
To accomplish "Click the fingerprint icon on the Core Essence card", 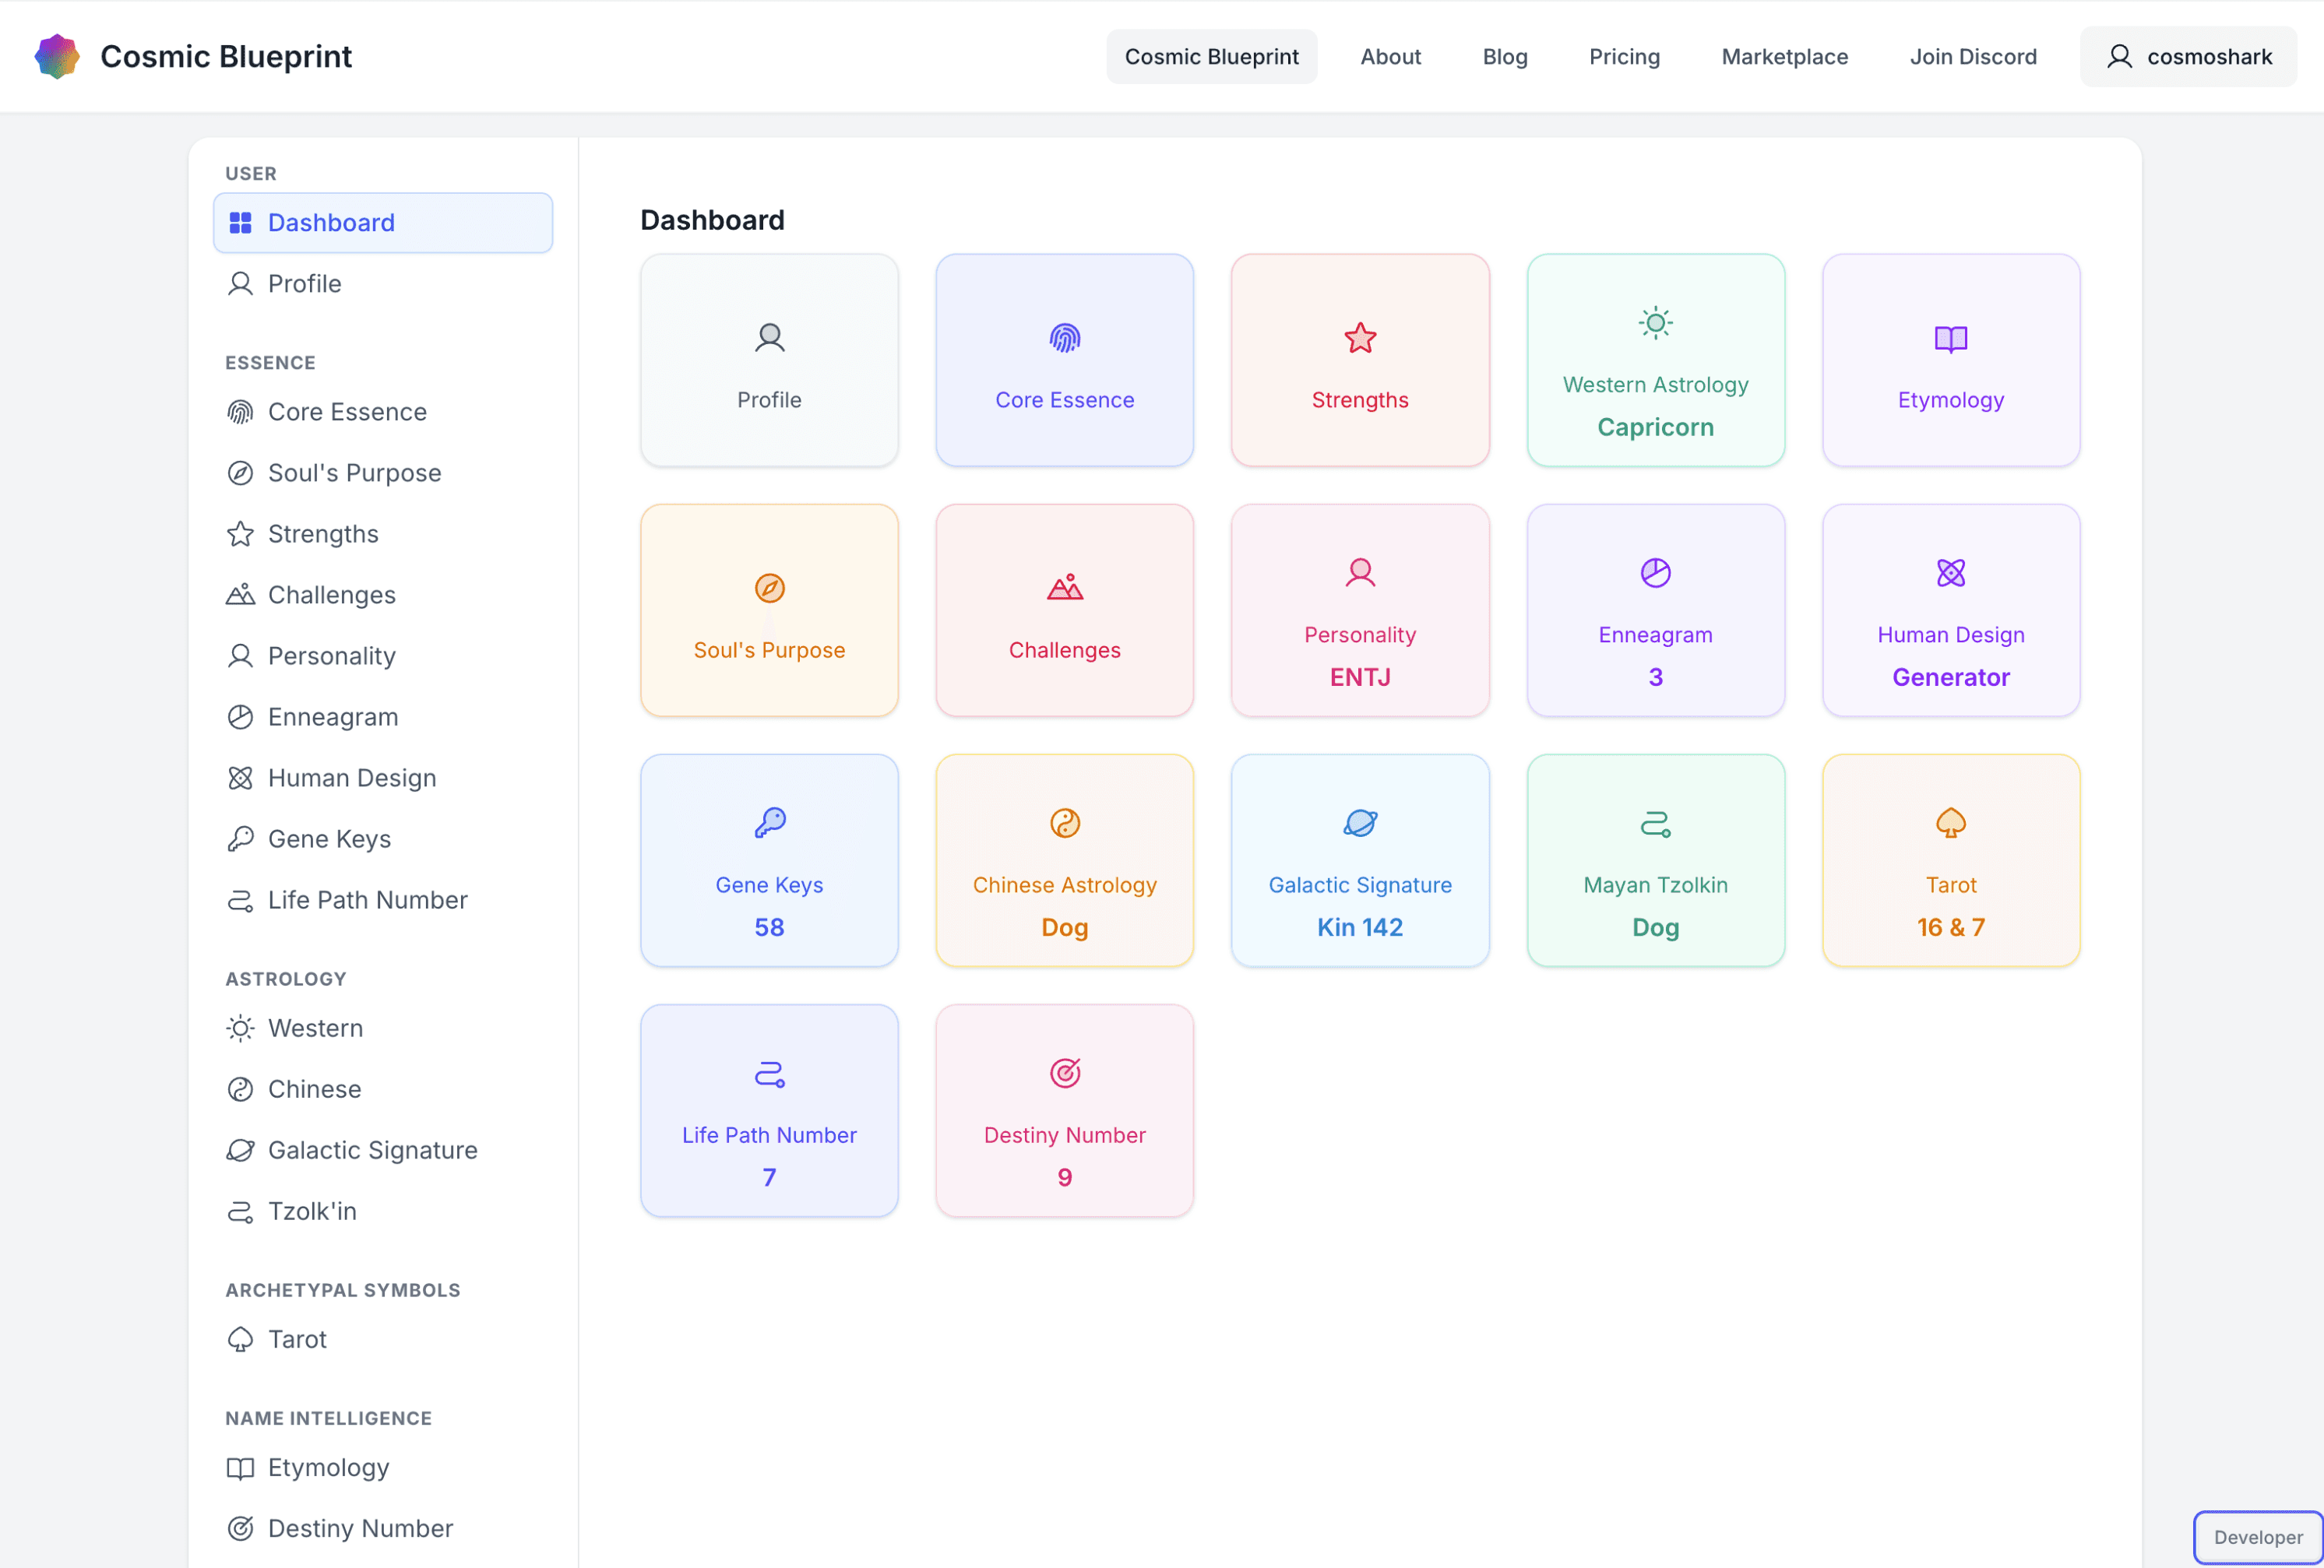I will click(x=1064, y=338).
